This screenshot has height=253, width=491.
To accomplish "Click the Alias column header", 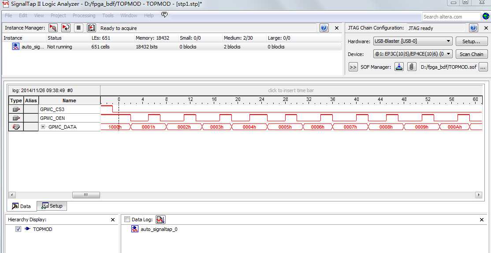I will (31, 100).
